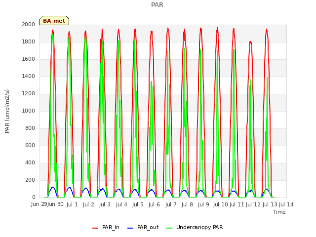Toggle the Undercanopy PAR legend entry
The width and height of the screenshot is (316, 237).
click(195, 227)
